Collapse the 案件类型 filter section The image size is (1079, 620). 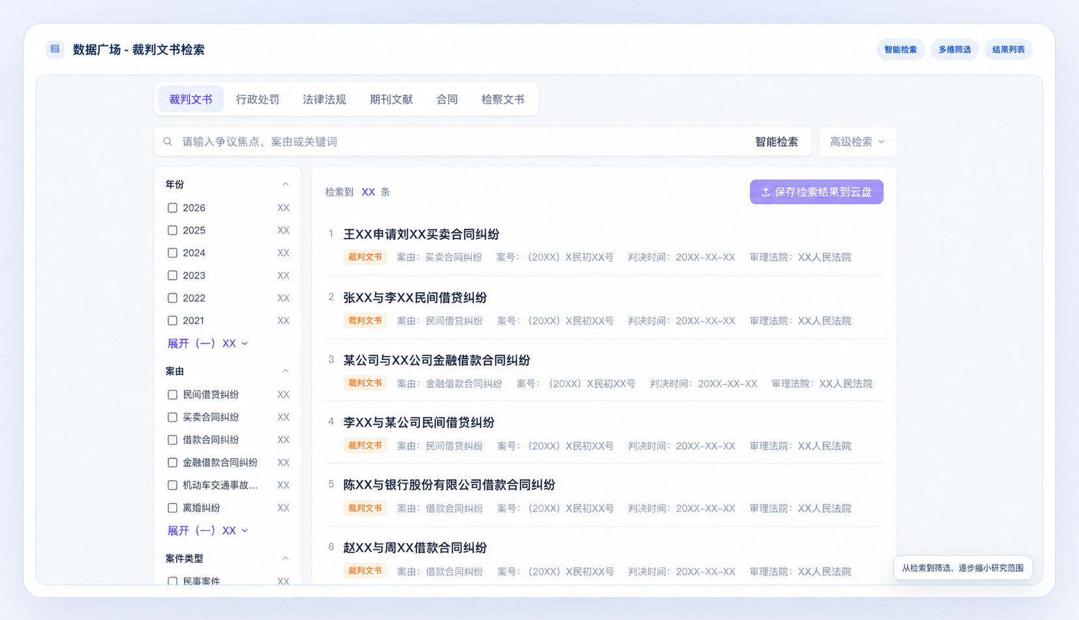pyautogui.click(x=285, y=559)
